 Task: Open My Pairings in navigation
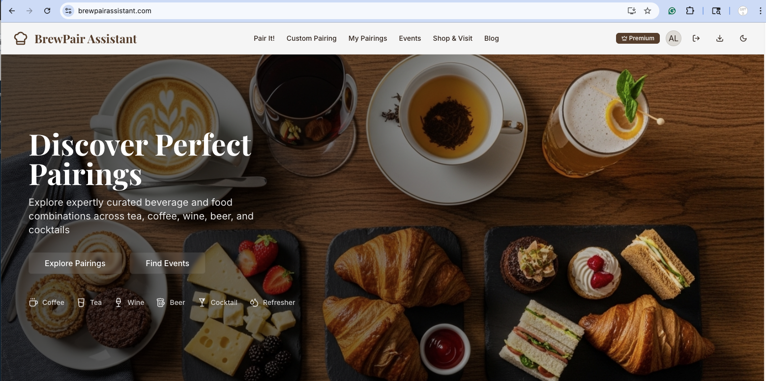pos(368,38)
